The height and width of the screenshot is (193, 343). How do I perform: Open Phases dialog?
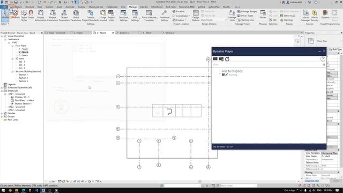pyautogui.click(x=263, y=14)
